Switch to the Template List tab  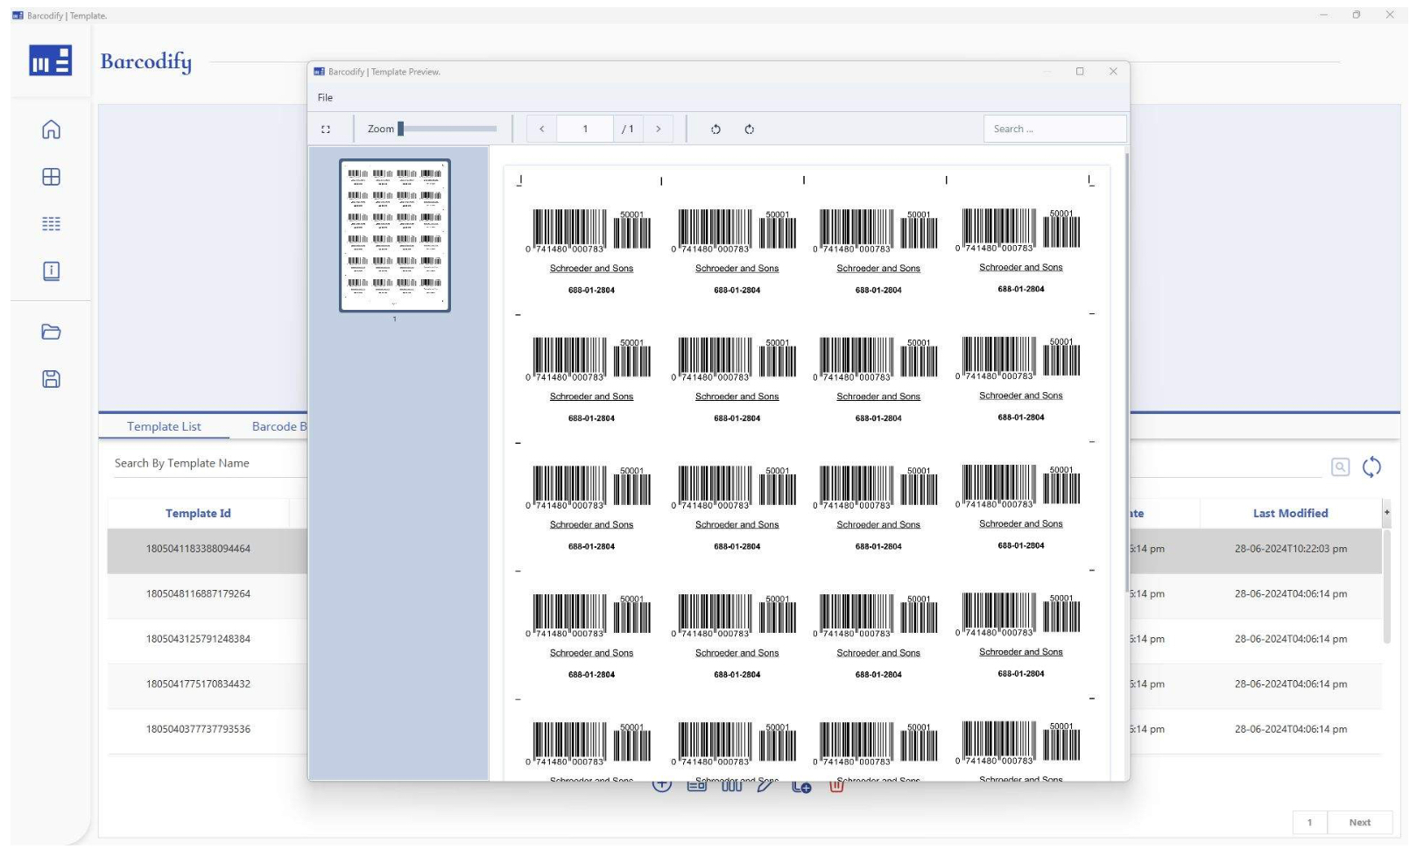[164, 426]
